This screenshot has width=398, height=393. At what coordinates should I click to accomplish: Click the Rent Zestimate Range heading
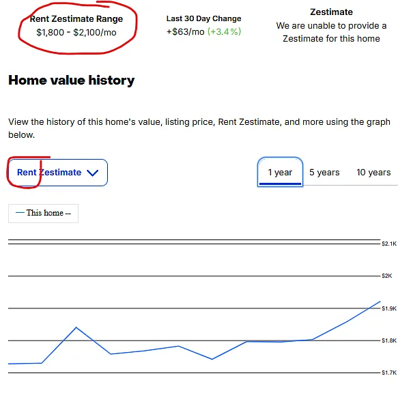pyautogui.click(x=76, y=19)
